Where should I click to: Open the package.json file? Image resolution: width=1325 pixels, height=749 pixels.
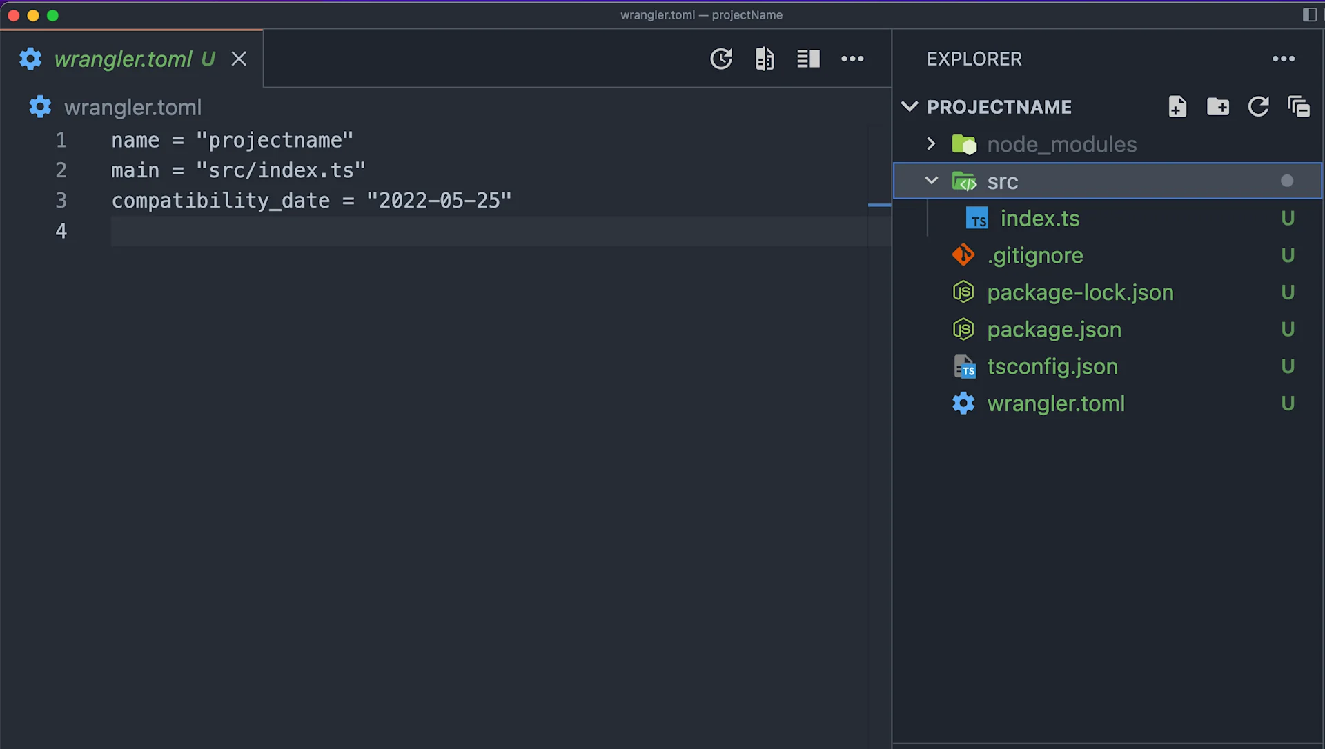[1054, 330]
